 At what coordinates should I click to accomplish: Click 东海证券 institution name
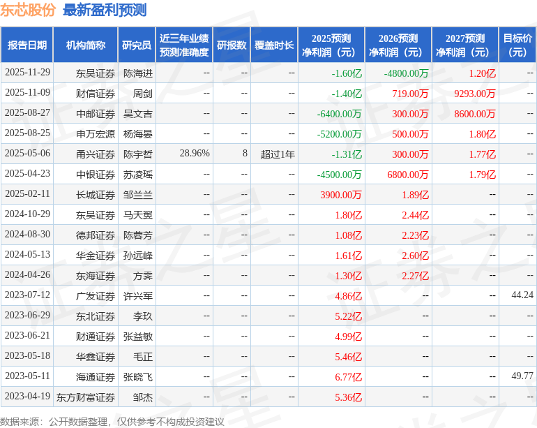96,276
